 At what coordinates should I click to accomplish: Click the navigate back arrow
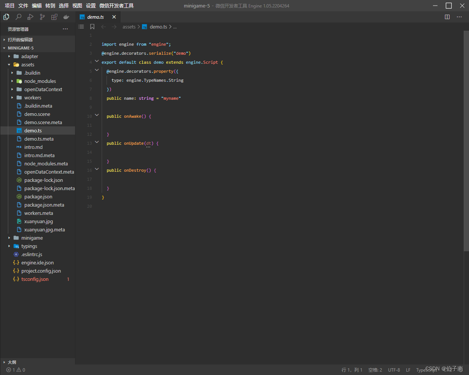pyautogui.click(x=104, y=27)
